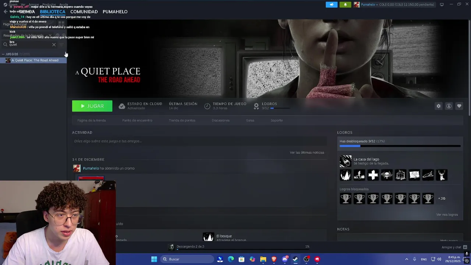Viewport: 471px width, 265px height.
Task: Open the Discusiones link
Action: [x=221, y=120]
